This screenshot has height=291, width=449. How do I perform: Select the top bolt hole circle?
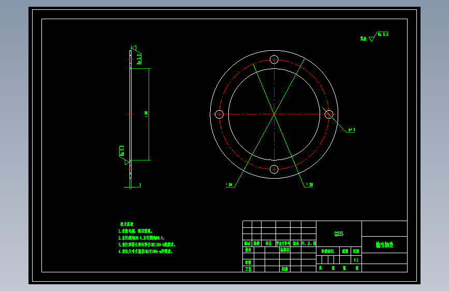click(274, 60)
